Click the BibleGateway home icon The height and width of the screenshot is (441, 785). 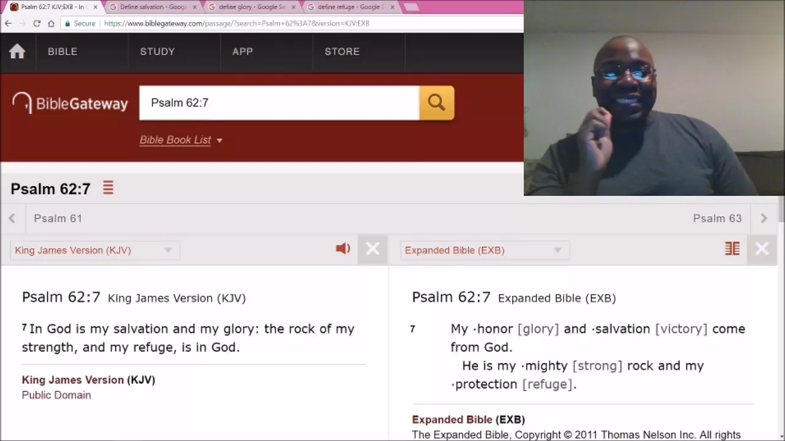pos(17,51)
